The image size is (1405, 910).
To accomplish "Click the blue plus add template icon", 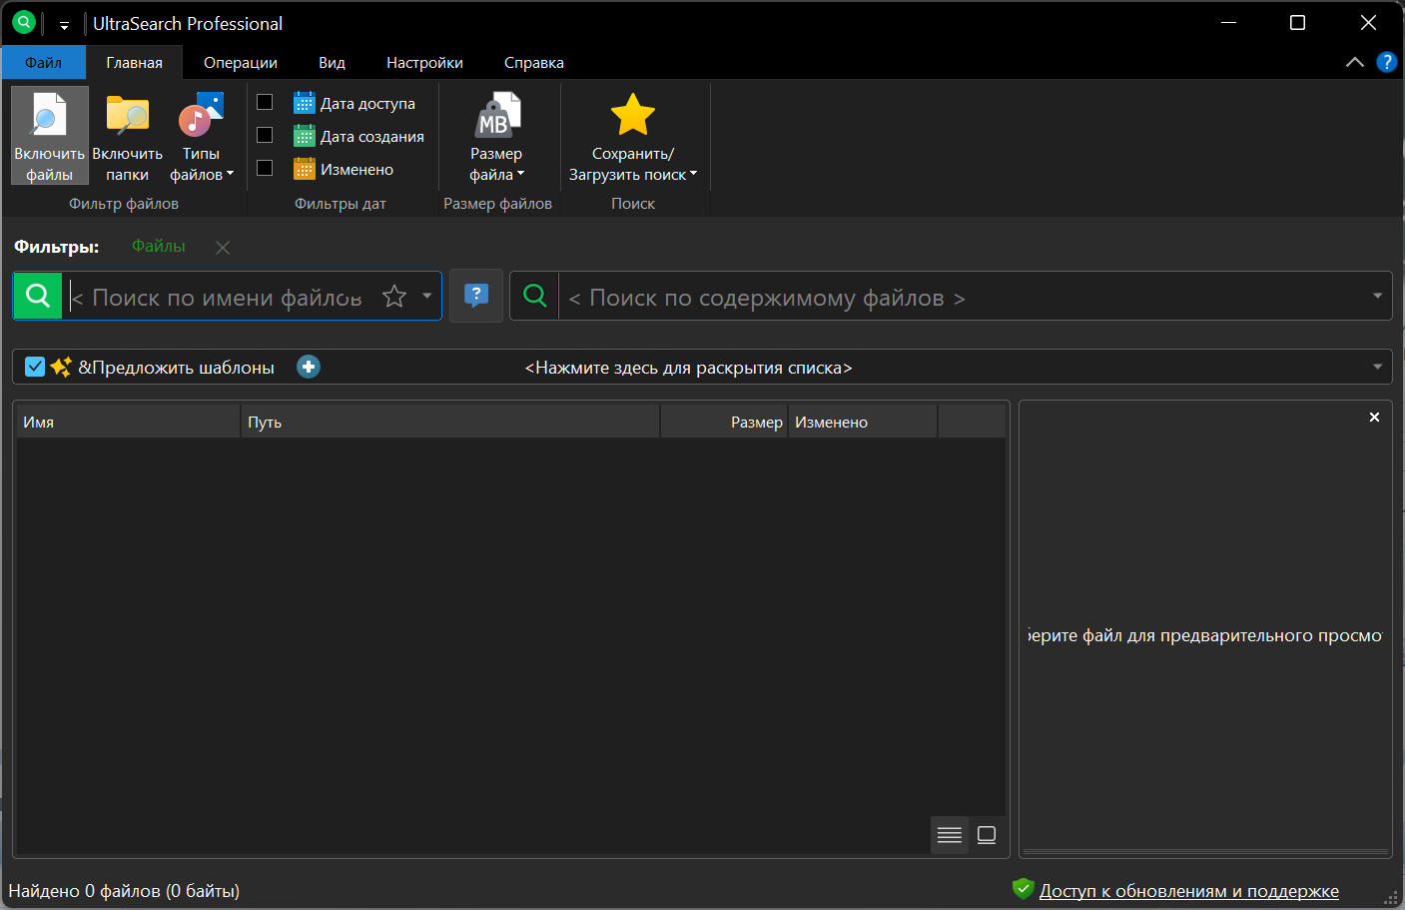I will click(x=309, y=367).
